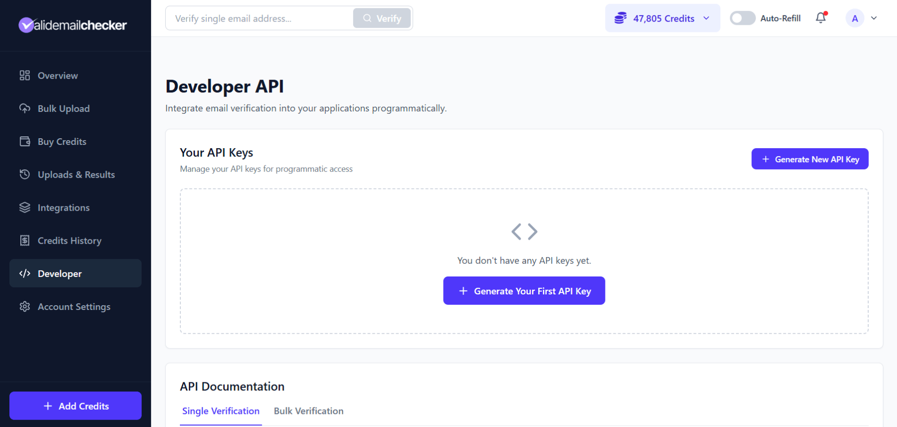Select the Bulk Upload cloud icon
Screen dimensions: 897x427
point(24,108)
